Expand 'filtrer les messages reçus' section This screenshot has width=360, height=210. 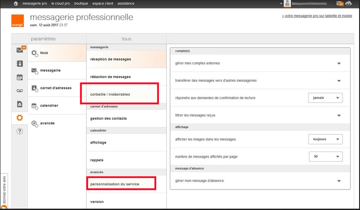click(x=339, y=115)
